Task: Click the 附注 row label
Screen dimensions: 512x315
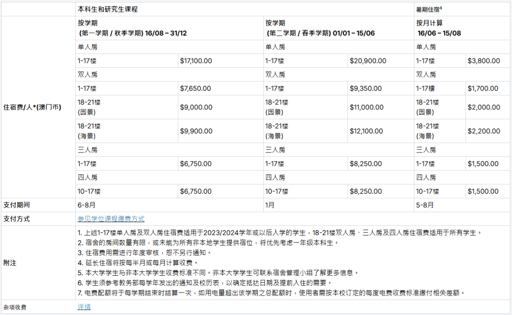Action: (10, 262)
